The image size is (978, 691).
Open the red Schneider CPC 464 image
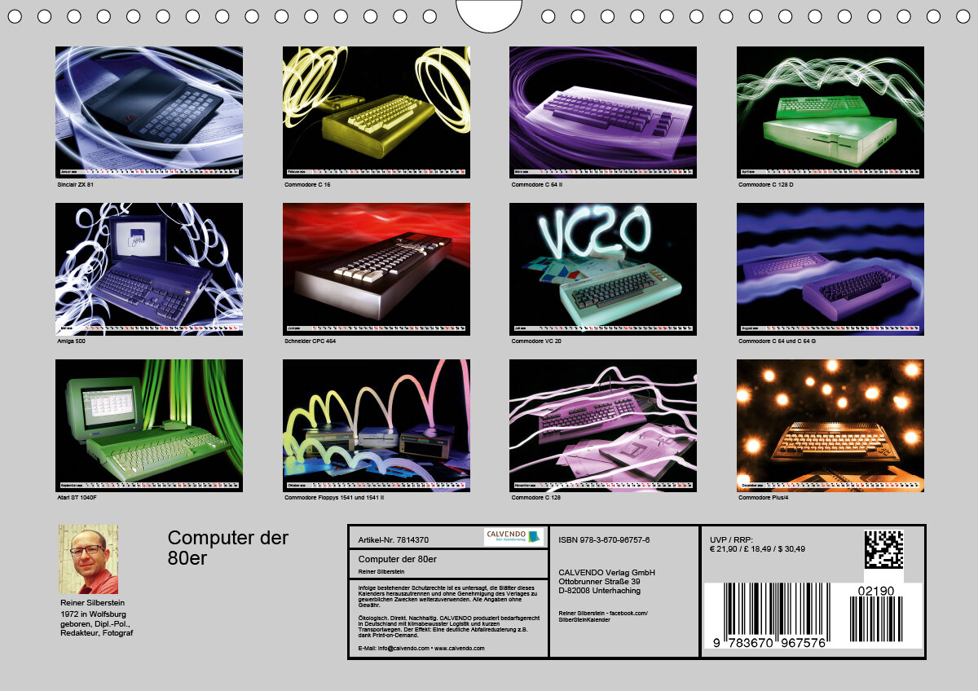pos(377,269)
